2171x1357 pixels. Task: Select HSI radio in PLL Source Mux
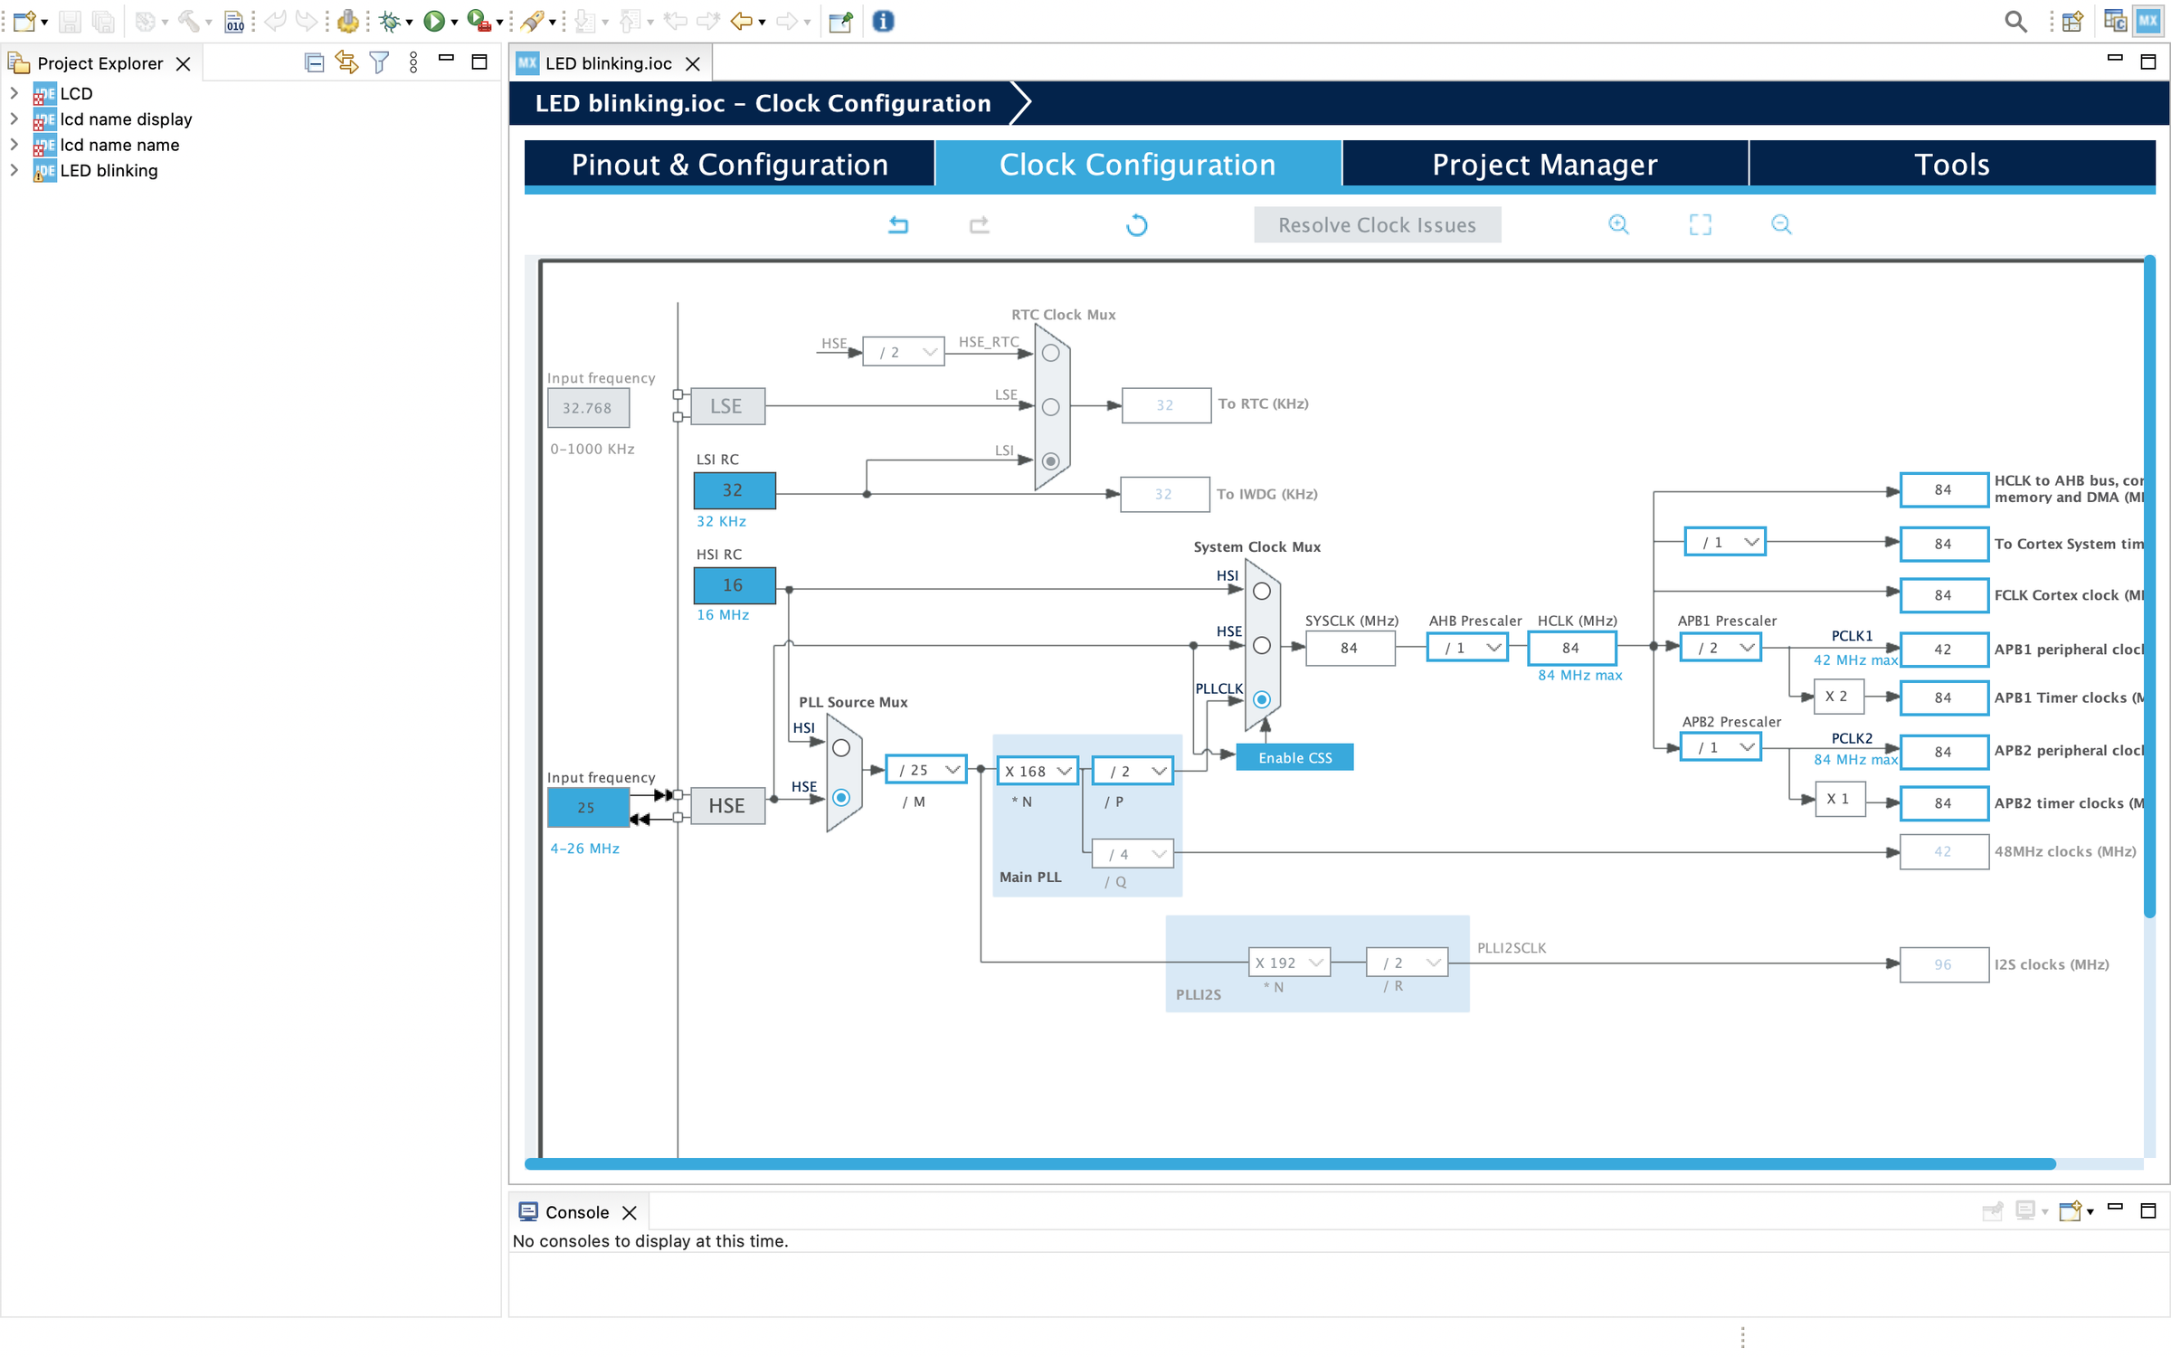click(841, 748)
